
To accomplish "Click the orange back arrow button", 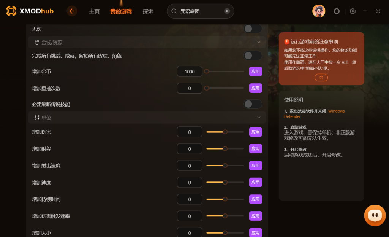I will pyautogui.click(x=72, y=11).
